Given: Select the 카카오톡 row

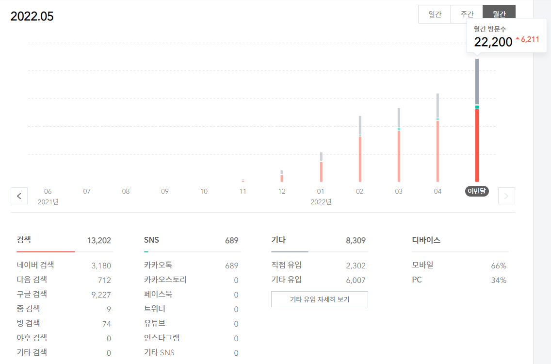Looking at the screenshot, I should point(191,265).
